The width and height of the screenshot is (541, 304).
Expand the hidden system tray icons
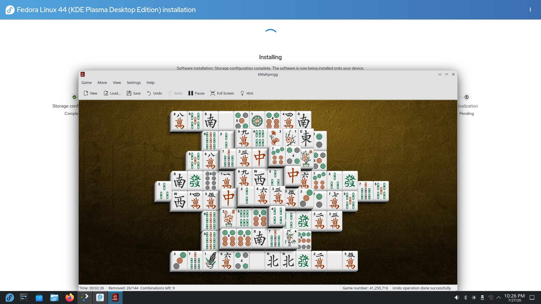[x=499, y=298]
